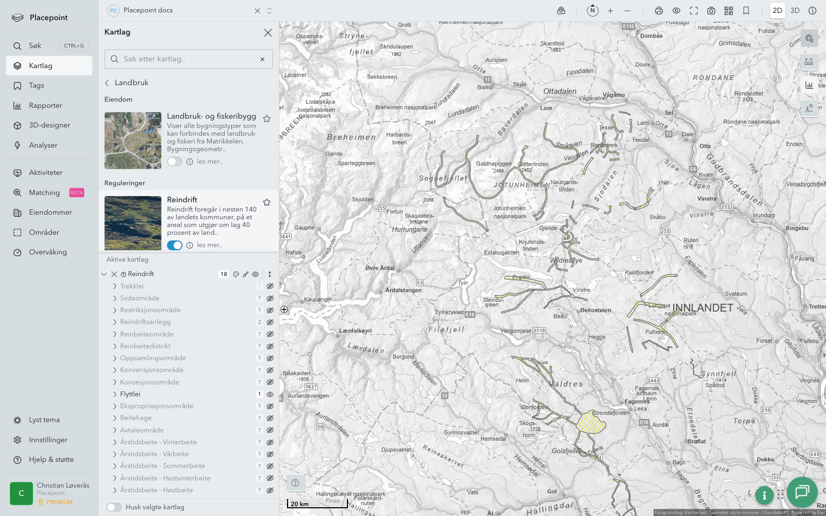Hide the Flyttlei sublayer

[269, 394]
